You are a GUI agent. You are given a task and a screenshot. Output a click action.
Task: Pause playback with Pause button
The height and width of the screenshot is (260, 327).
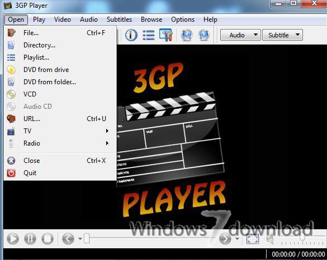(30, 239)
